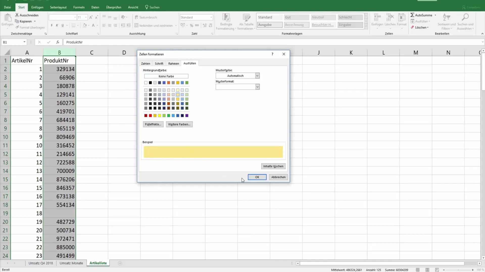Select the Umsatz Monate sheet tab

point(71,263)
